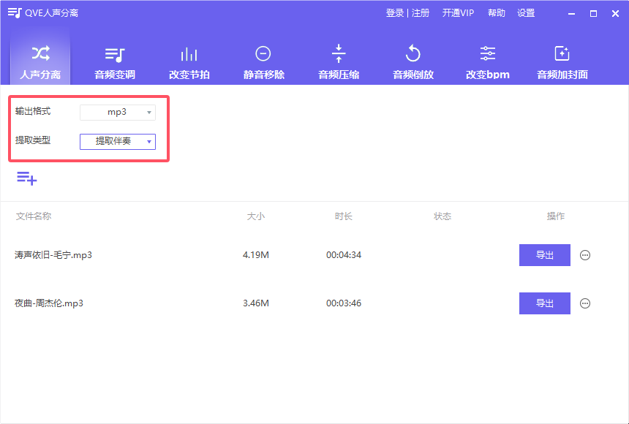Open more actions for 夜曲-周杰伦.mp3
This screenshot has width=629, height=424.
tap(584, 303)
